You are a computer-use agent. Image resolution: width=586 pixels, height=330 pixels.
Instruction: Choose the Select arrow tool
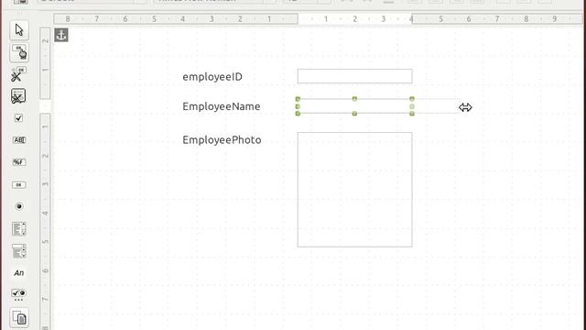pos(19,30)
